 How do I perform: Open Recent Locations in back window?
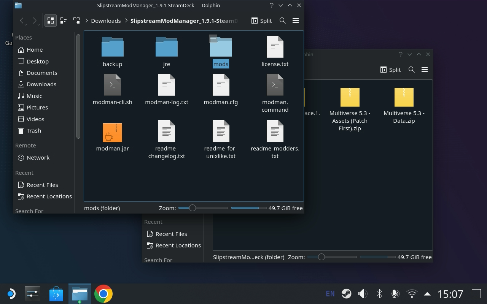[x=173, y=245]
